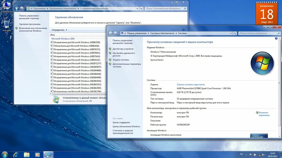Refresh the System window address bar

point(235,33)
